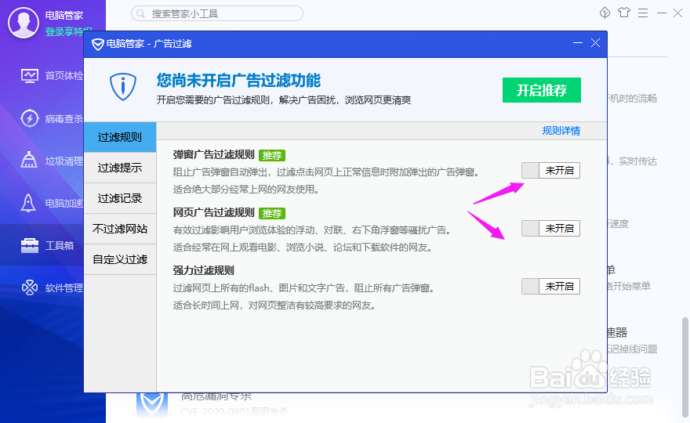Click the 强力过滤规则 title text

(x=203, y=270)
